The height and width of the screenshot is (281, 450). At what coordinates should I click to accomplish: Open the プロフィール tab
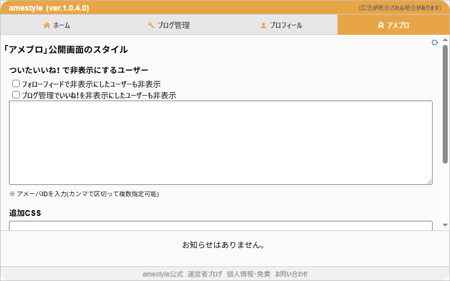pos(281,25)
